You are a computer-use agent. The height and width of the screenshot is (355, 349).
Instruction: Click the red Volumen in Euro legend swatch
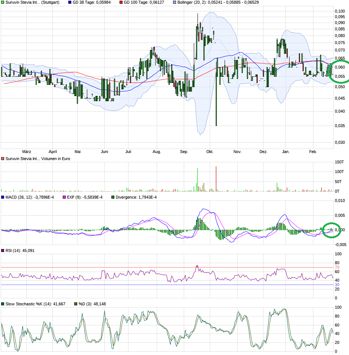[x=3, y=159]
